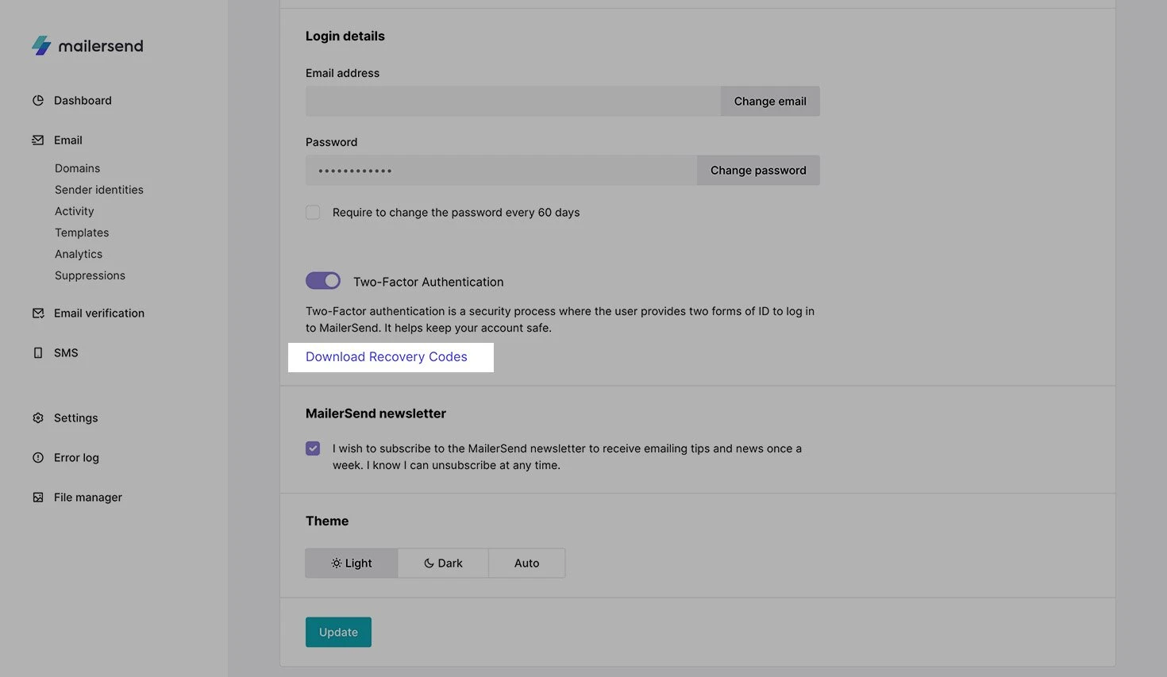Image resolution: width=1167 pixels, height=677 pixels.
Task: Open the Domains menu item
Action: point(78,168)
